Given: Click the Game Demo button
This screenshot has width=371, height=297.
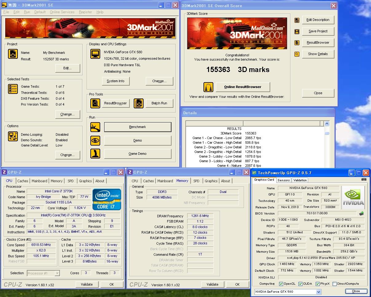Looking at the screenshot, I should coord(138,154).
